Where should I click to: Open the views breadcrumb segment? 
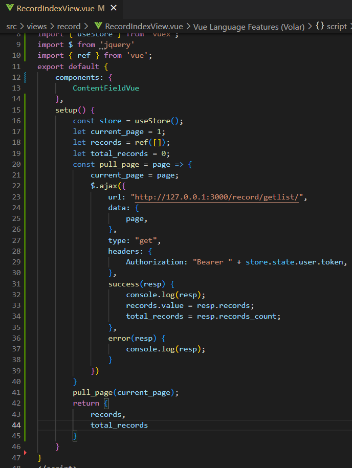click(x=37, y=27)
